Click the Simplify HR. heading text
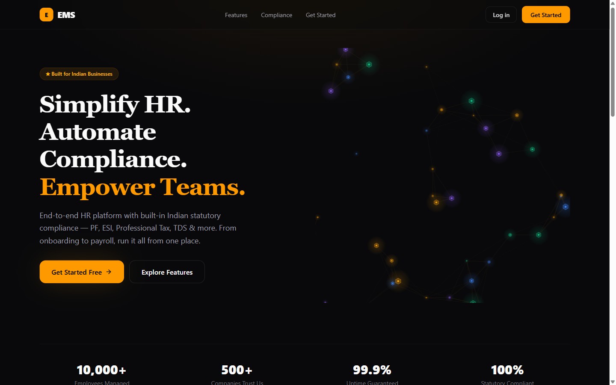The height and width of the screenshot is (385, 616). point(115,104)
